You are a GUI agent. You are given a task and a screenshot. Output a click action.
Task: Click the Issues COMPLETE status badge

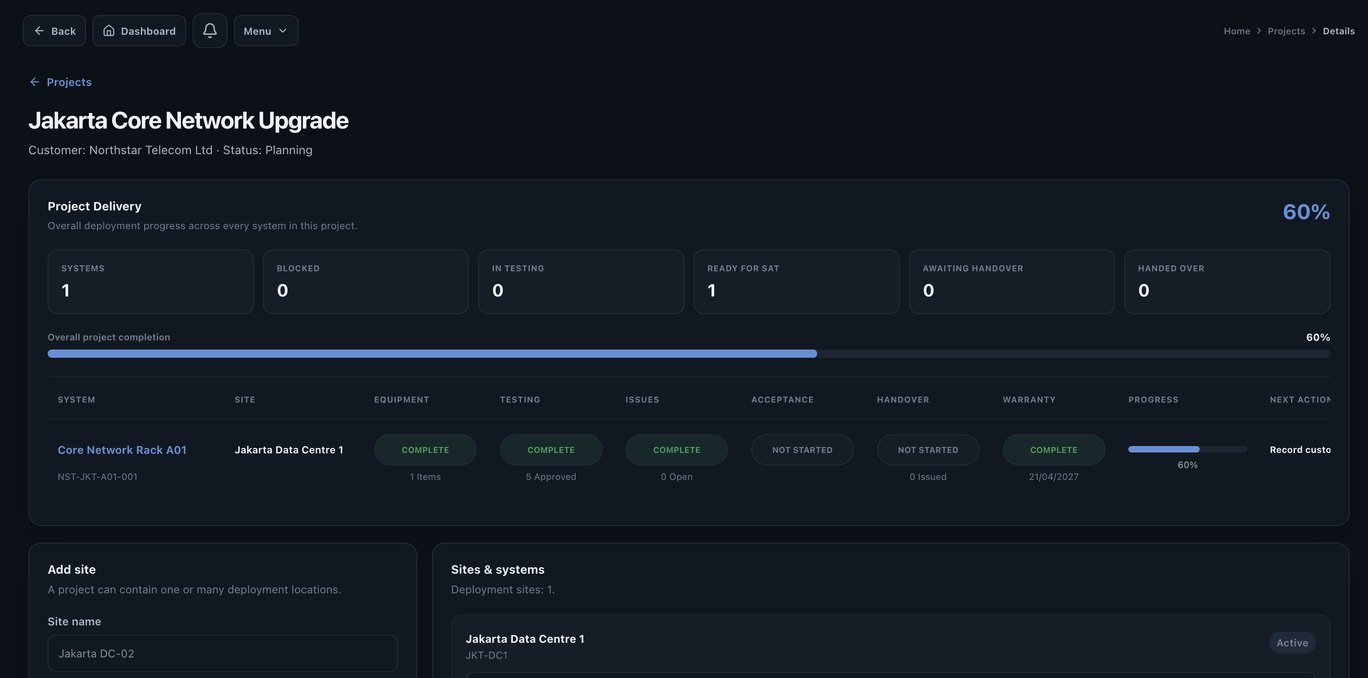click(677, 450)
